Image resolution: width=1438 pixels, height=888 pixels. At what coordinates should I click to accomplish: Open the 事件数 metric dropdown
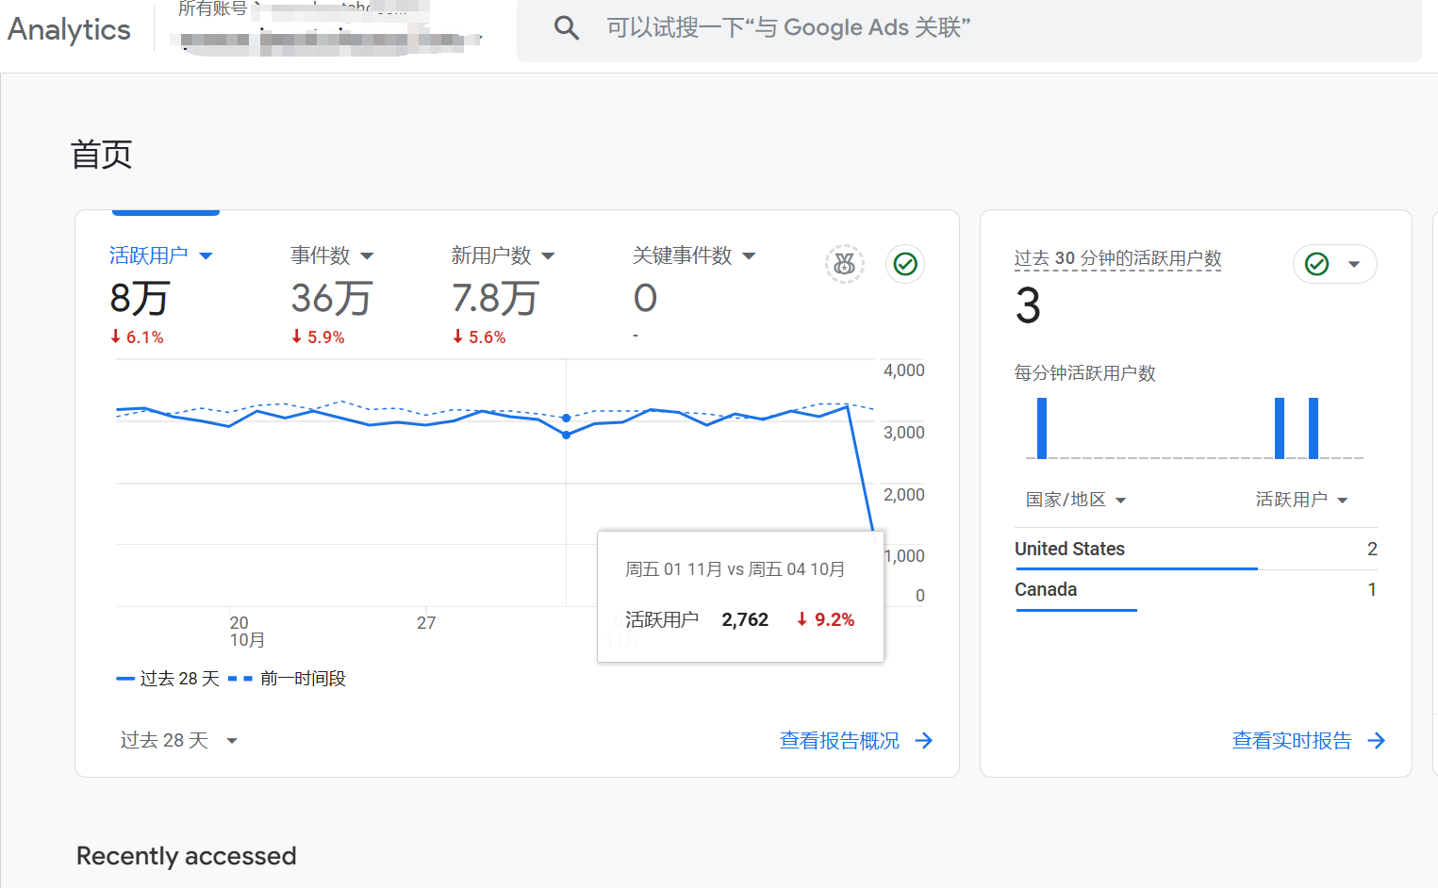coord(369,255)
